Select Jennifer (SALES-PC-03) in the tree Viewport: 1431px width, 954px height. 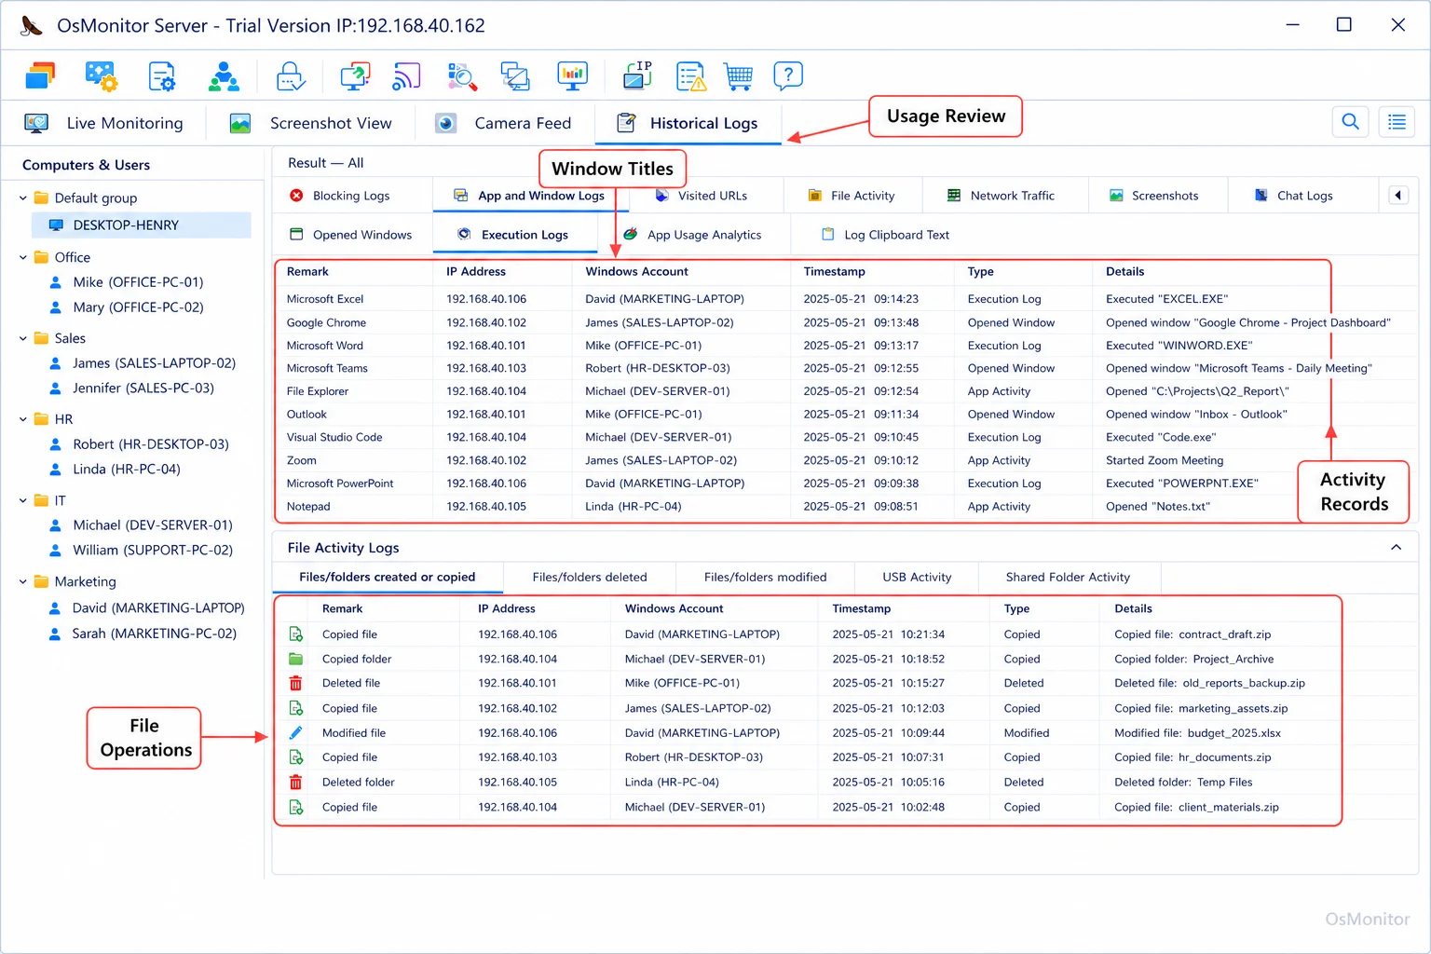(x=131, y=388)
